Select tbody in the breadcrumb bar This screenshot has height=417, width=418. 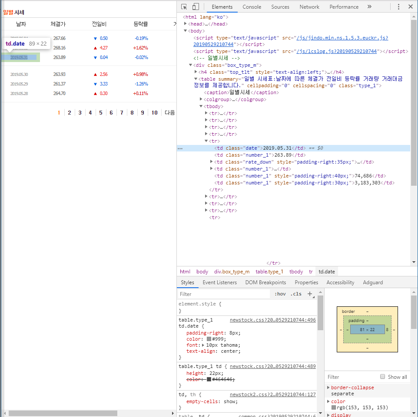pyautogui.click(x=296, y=272)
